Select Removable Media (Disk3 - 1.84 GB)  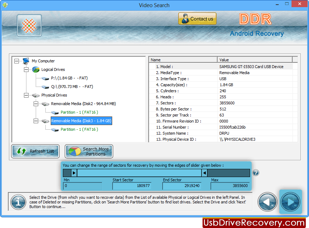pyautogui.click(x=81, y=121)
